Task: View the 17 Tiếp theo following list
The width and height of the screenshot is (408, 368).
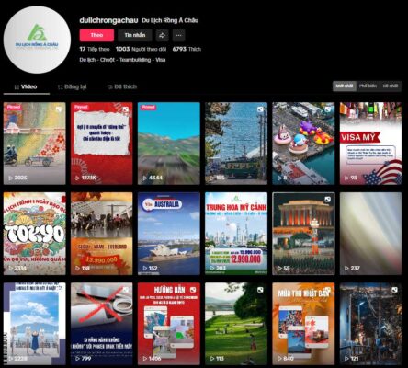Action: pos(95,49)
